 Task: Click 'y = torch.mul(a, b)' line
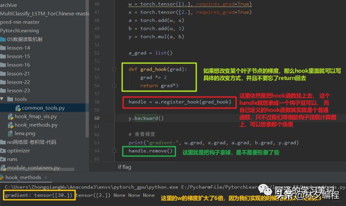point(156,37)
